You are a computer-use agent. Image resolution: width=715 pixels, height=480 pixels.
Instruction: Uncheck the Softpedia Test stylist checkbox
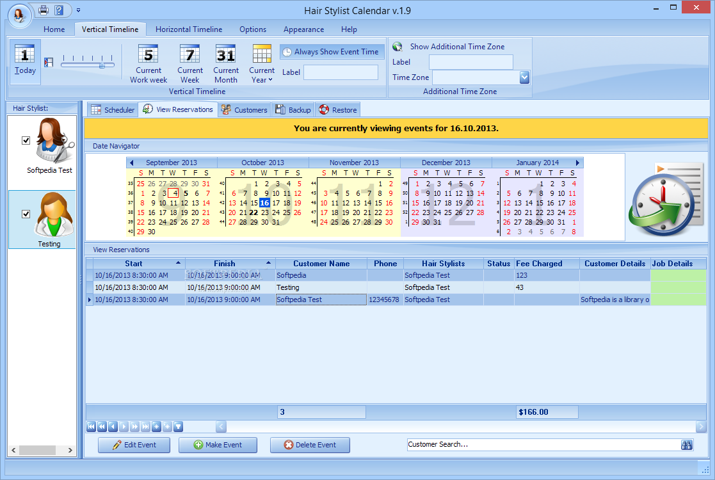[26, 141]
